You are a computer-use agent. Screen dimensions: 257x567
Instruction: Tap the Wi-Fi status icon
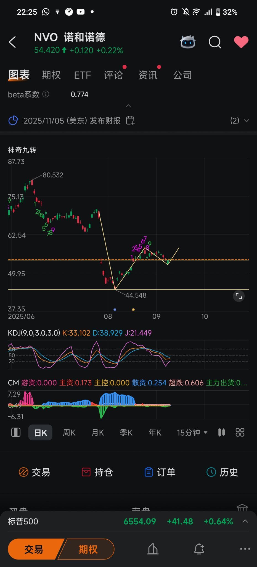(196, 12)
